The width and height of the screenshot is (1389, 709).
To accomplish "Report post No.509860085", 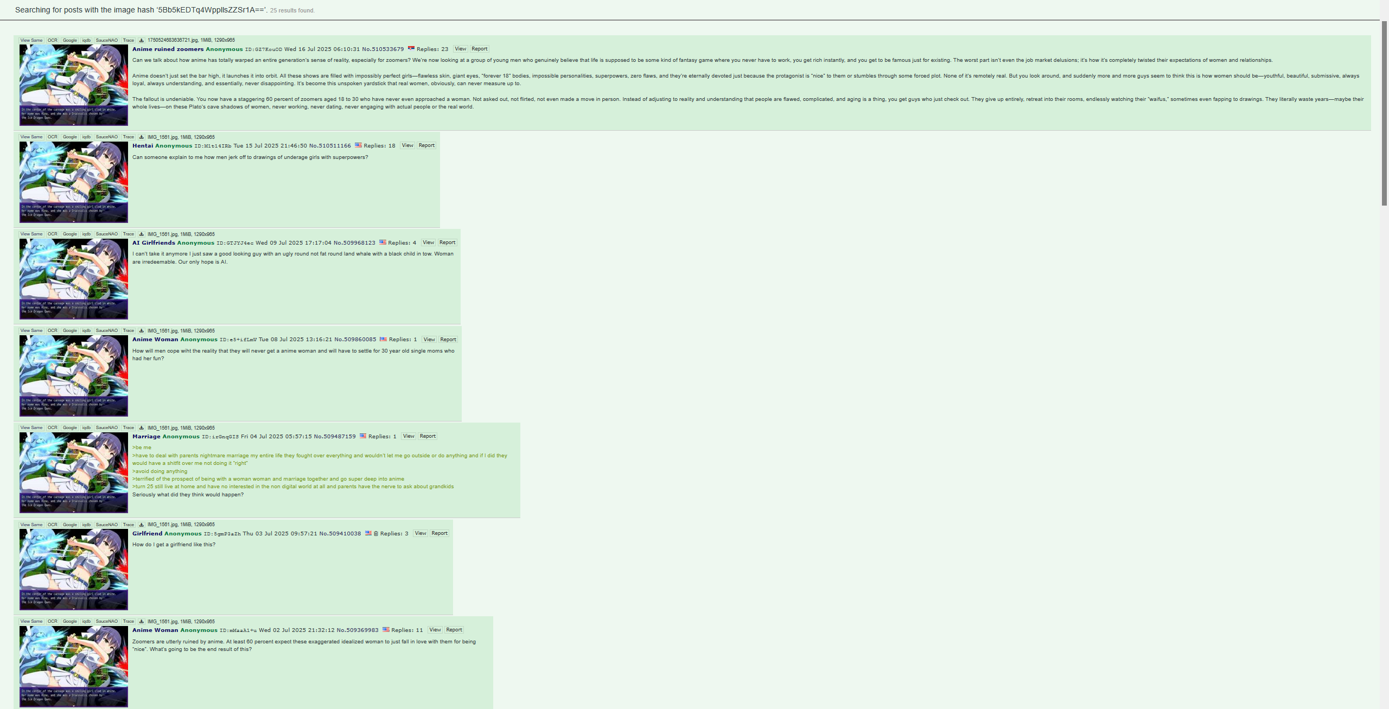I will tap(448, 340).
